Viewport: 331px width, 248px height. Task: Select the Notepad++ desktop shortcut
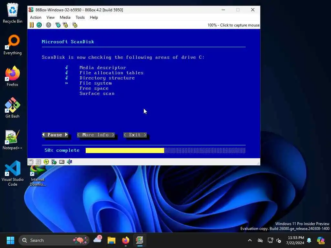tap(13, 139)
